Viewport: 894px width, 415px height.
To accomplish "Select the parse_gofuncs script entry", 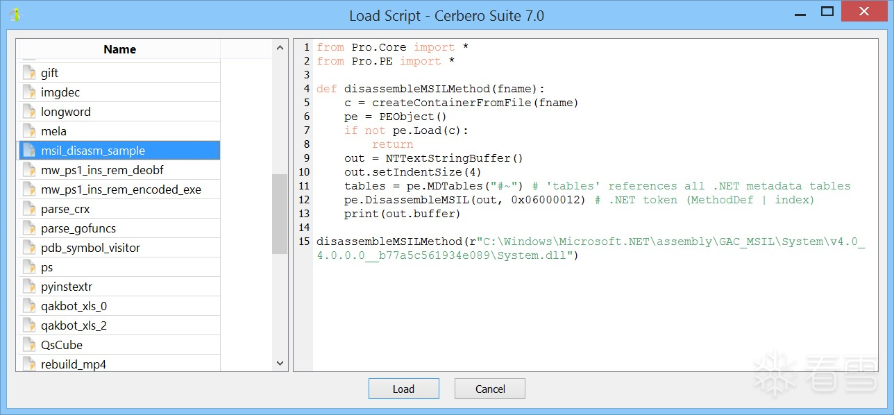I will 78,228.
